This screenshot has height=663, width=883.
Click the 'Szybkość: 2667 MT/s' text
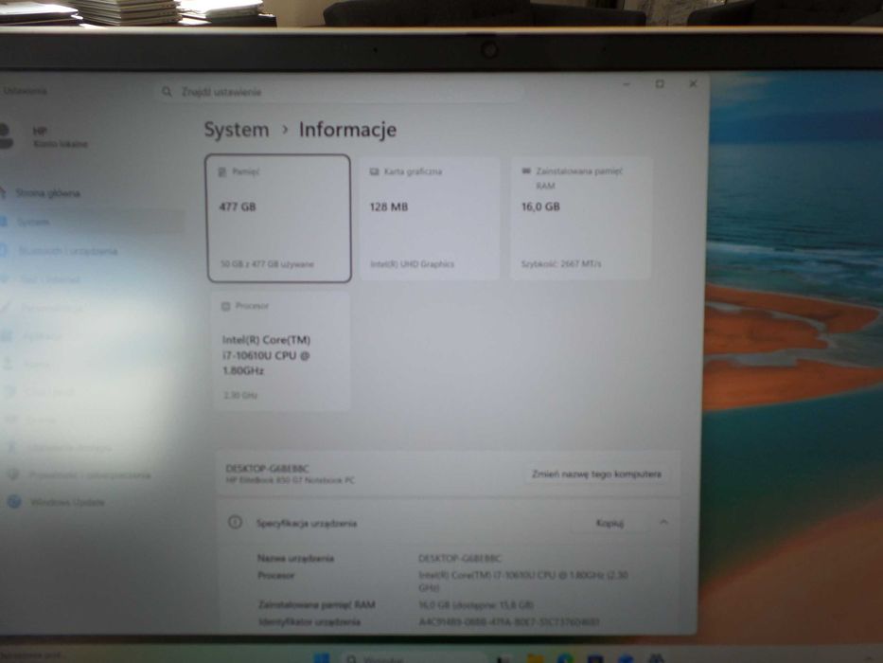coord(561,263)
